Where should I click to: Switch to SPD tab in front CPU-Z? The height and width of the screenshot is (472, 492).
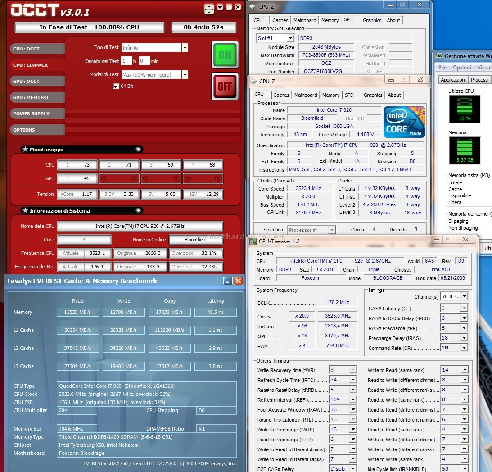coord(349,95)
